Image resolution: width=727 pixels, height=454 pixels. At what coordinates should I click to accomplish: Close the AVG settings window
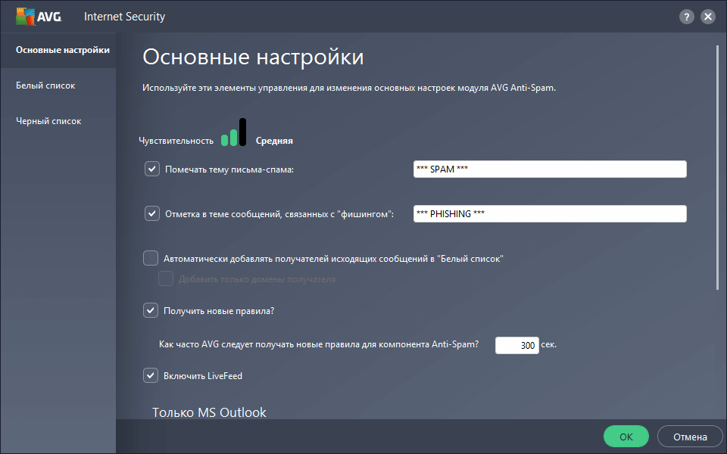[707, 16]
